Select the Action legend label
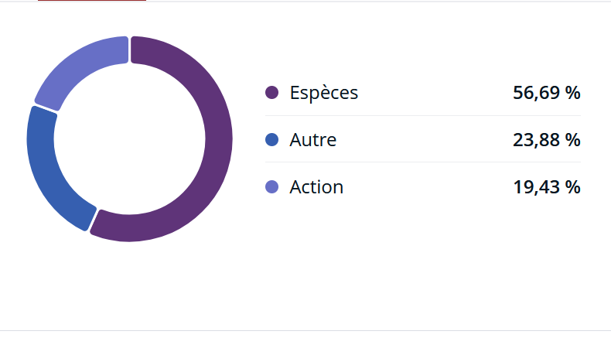Image resolution: width=611 pixels, height=338 pixels. [x=316, y=187]
